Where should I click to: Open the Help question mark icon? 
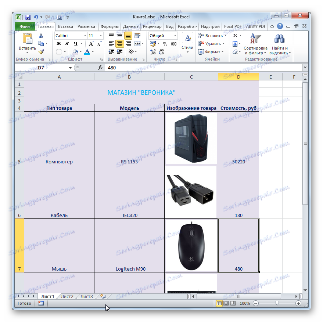click(x=280, y=26)
